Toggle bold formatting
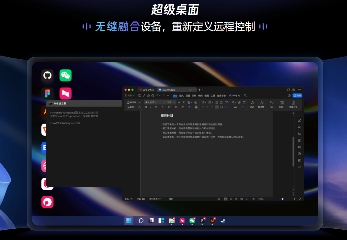Image resolution: width=347 pixels, height=240 pixels. click(x=146, y=107)
